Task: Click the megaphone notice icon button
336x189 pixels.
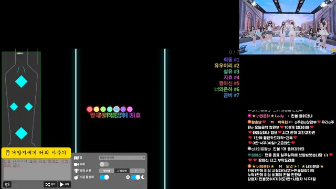Action: (x=7, y=184)
